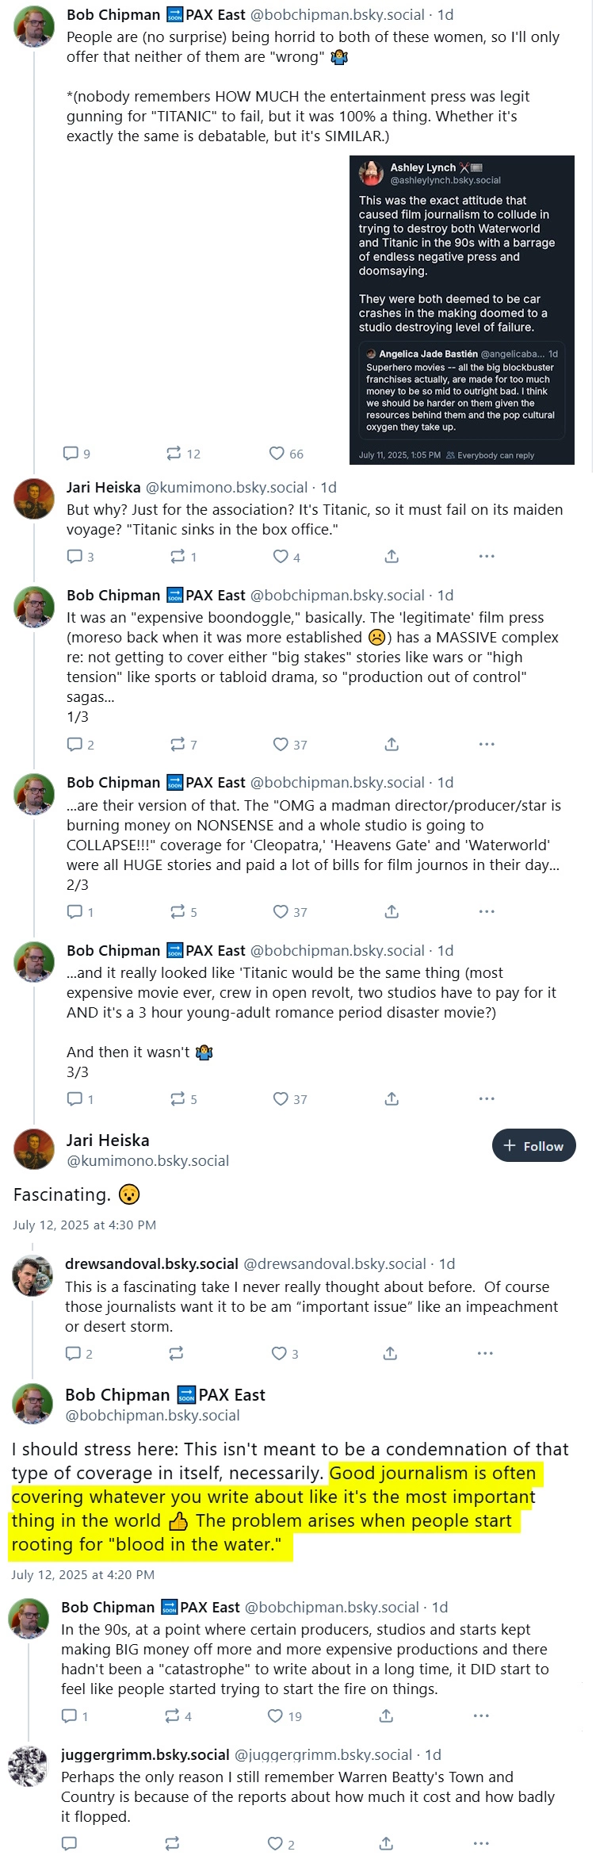The width and height of the screenshot is (596, 1867).
Task: Share Jari Heiska's 'But why?' post
Action: (392, 557)
